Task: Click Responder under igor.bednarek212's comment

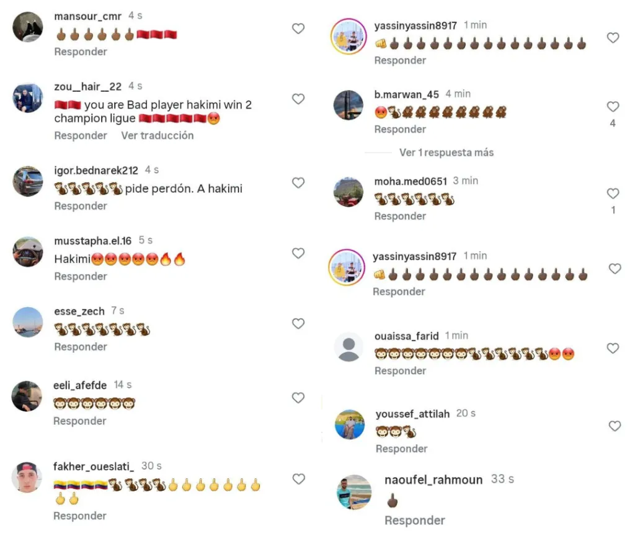Action: click(81, 206)
